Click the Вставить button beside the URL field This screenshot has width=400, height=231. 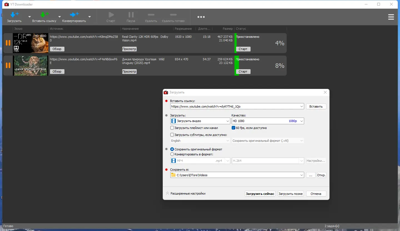[316, 106]
